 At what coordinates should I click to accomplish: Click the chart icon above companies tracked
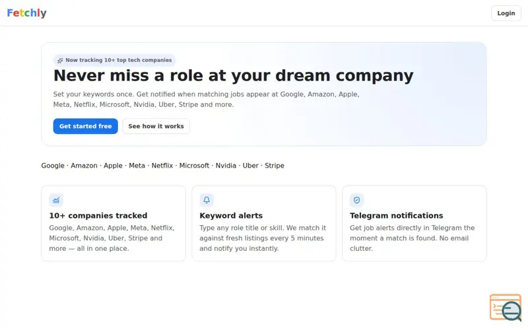[x=56, y=200]
